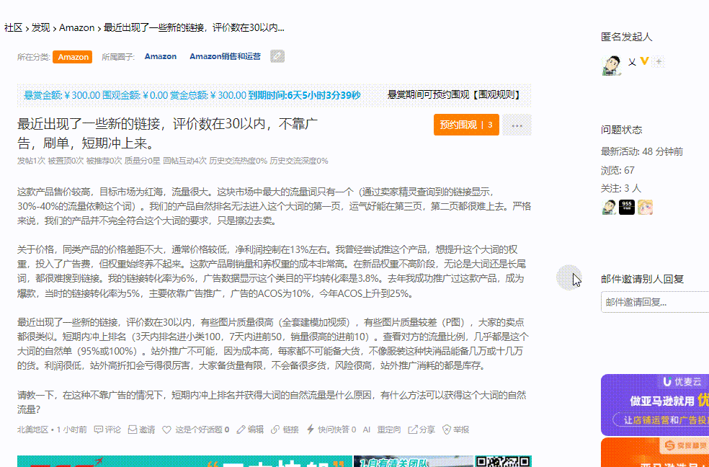
Task: Click the pencil icon beside Amazon销售和运营
Action: tap(277, 56)
